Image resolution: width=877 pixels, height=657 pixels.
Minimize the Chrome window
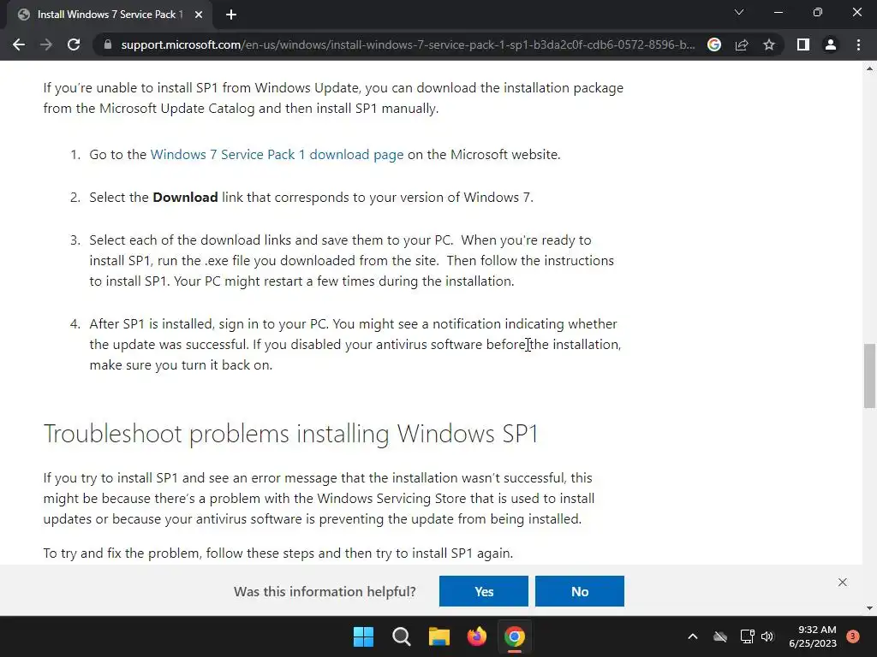(x=779, y=12)
